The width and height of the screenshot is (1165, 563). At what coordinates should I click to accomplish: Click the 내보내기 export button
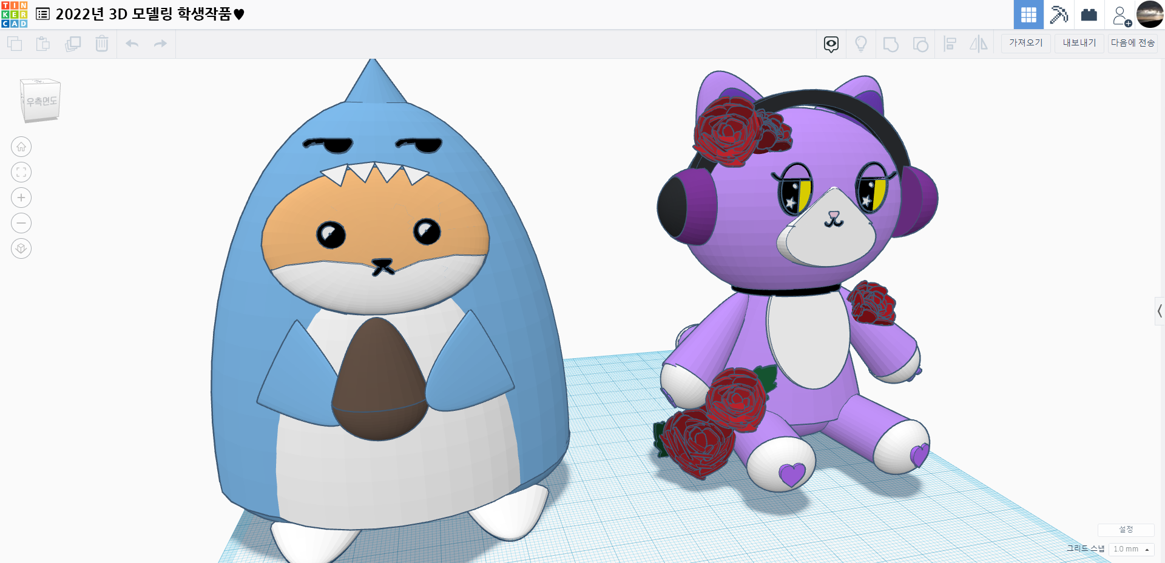pos(1079,43)
